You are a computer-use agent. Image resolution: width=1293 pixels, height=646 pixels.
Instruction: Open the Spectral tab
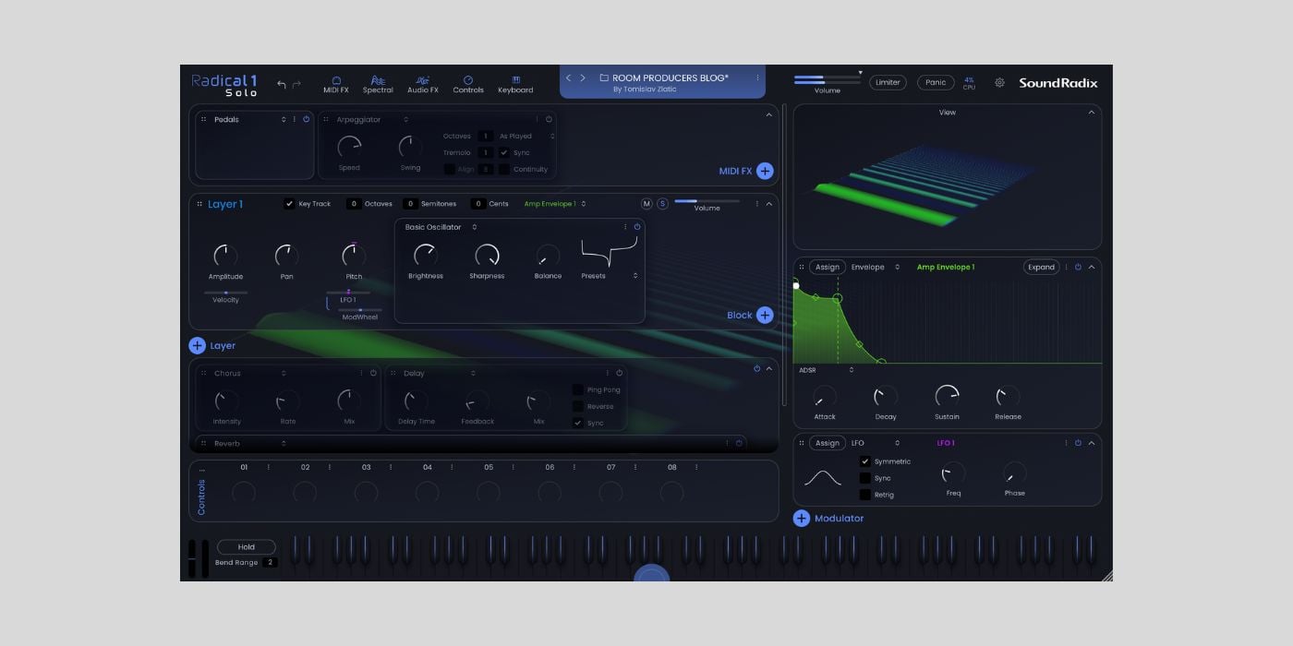click(x=378, y=85)
